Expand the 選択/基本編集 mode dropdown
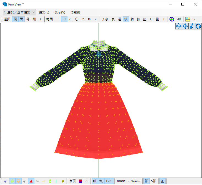Viewport: 202px width, 185px height. (x=19, y=12)
